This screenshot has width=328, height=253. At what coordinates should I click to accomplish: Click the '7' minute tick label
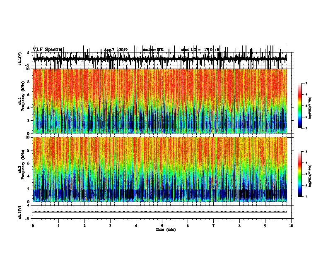tap(214, 226)
